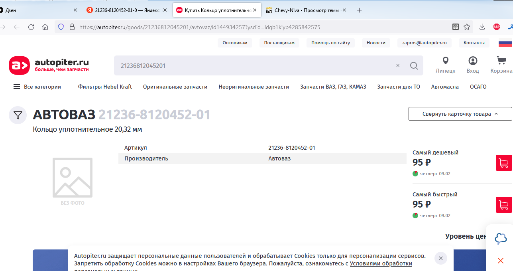This screenshot has width=513, height=271.
Task: Open Оригинальные запчасти section
Action: [x=175, y=87]
